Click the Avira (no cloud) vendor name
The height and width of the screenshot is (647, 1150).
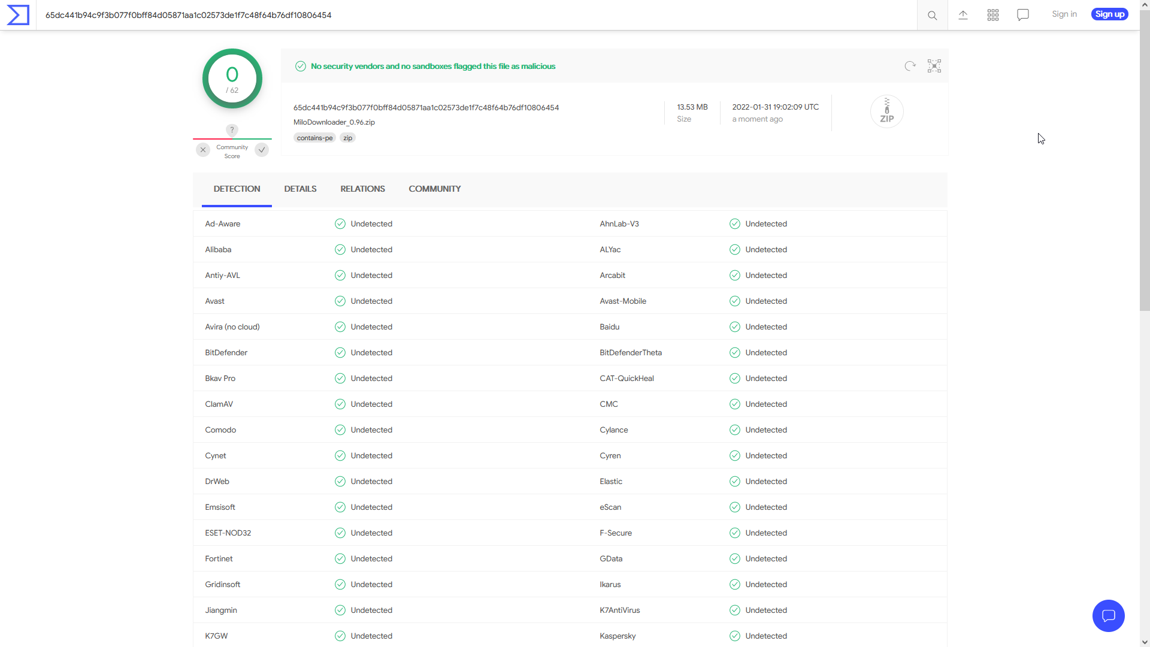[x=232, y=327]
